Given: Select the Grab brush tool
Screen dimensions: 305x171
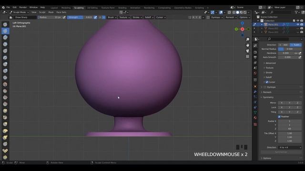Looking at the screenshot, I should pos(5,124).
